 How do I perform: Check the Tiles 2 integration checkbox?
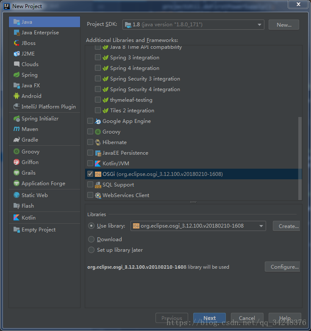tap(98, 110)
